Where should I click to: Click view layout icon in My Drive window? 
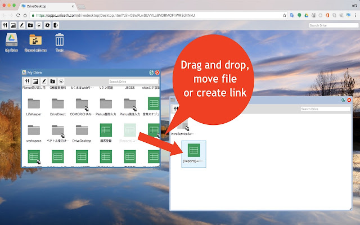click(x=27, y=81)
